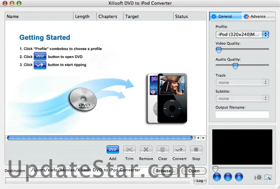The height and width of the screenshot is (189, 280).
Task: Zoom the window with the green button
Action: coord(19,3)
